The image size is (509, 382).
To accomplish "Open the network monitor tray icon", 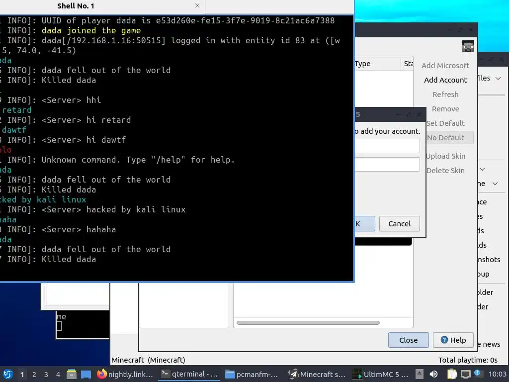I will coord(465,374).
